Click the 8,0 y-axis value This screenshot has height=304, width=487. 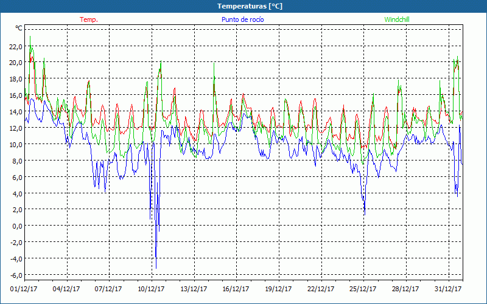point(17,161)
